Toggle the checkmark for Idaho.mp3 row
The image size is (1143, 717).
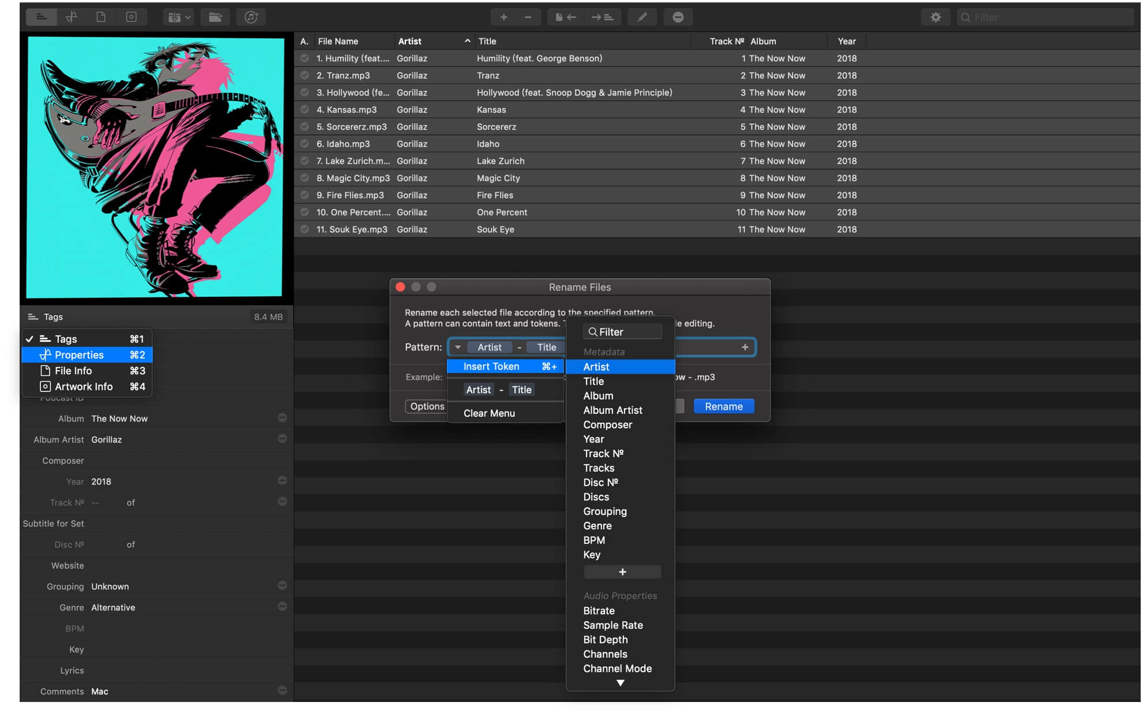[304, 144]
